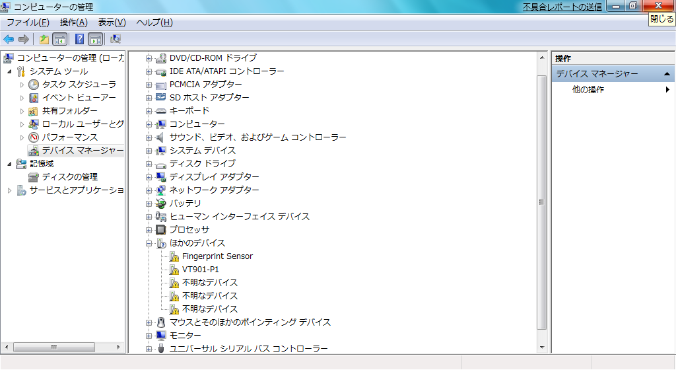Image resolution: width=676 pixels, height=370 pixels.
Task: Click the scan for hardware changes icon
Action: pos(115,39)
